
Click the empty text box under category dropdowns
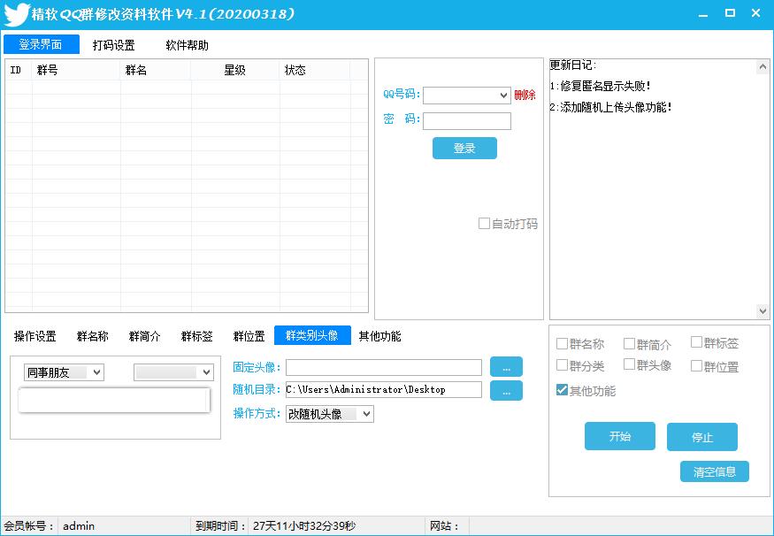pos(114,400)
